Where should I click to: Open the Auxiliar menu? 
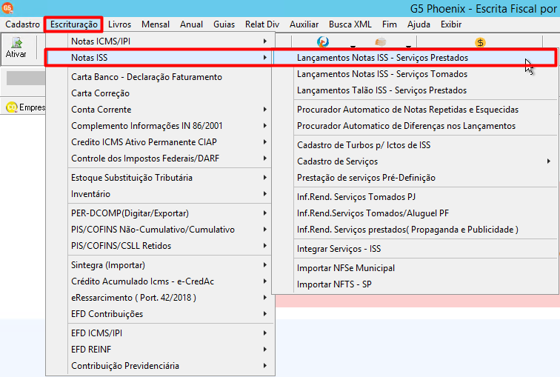tap(304, 24)
